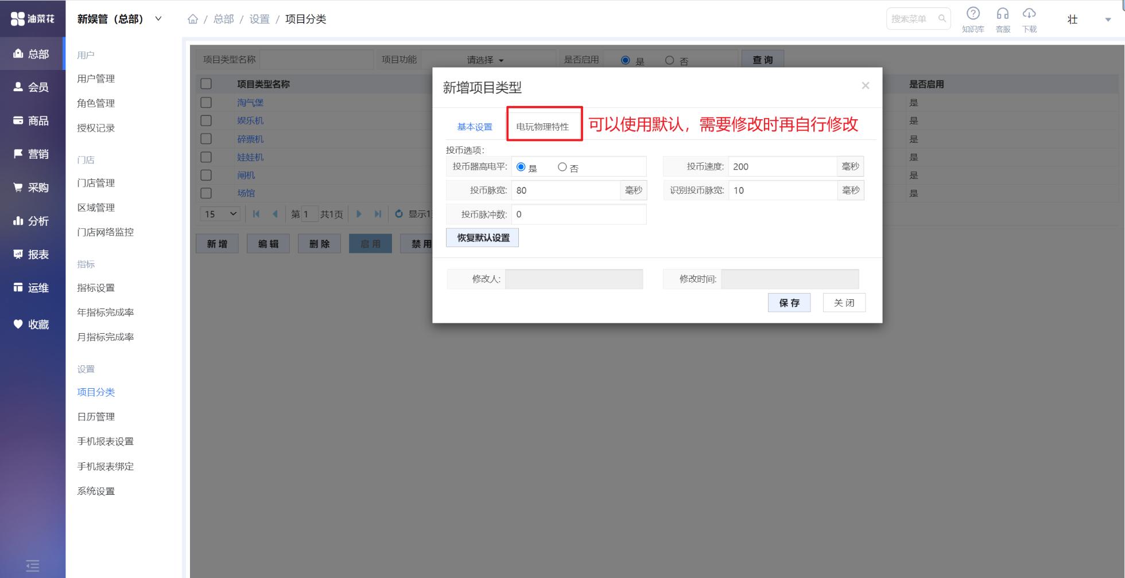Check the 娃娃机 row checkbox
The width and height of the screenshot is (1125, 578).
coord(206,157)
